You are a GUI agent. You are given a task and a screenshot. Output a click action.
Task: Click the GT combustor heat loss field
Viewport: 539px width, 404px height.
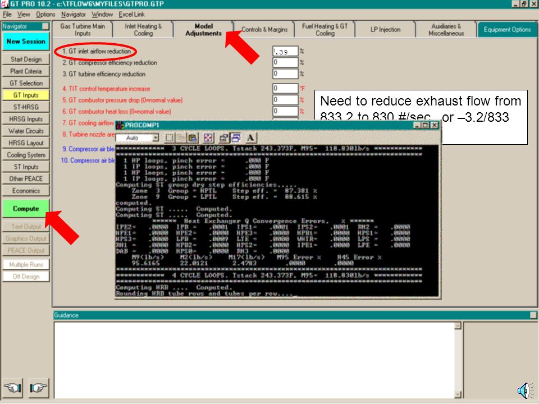(285, 111)
